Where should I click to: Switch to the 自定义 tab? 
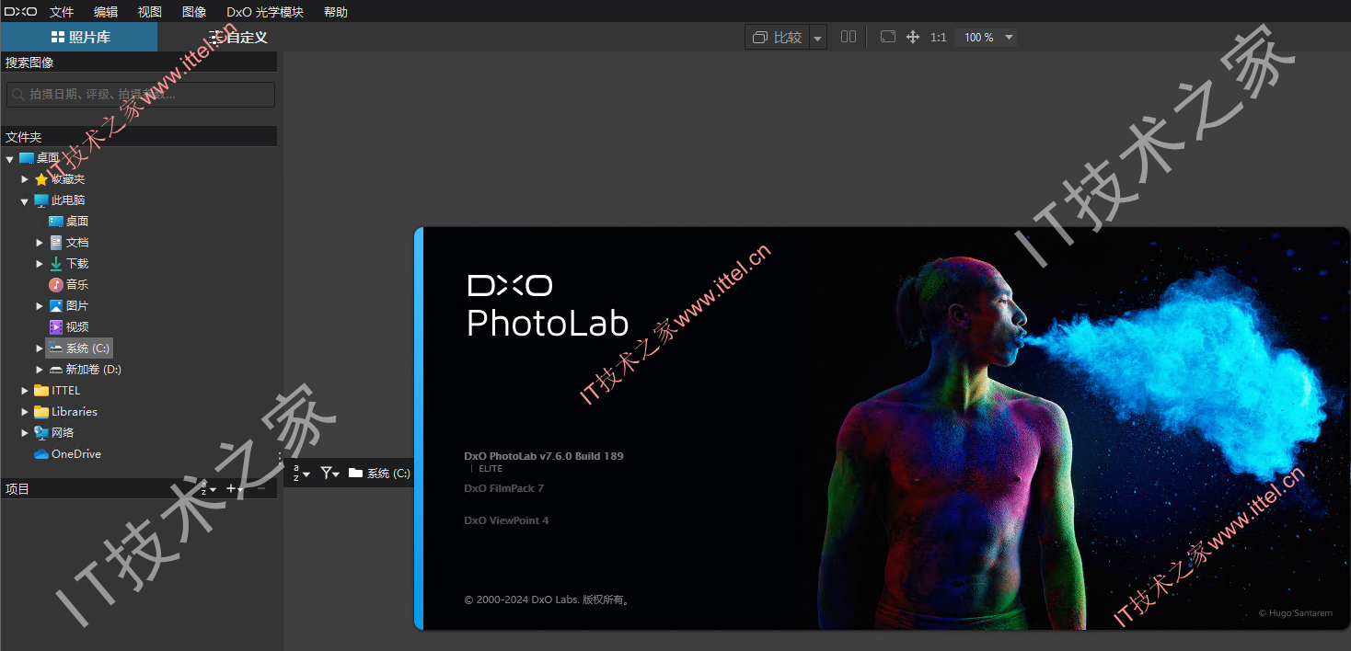click(237, 37)
